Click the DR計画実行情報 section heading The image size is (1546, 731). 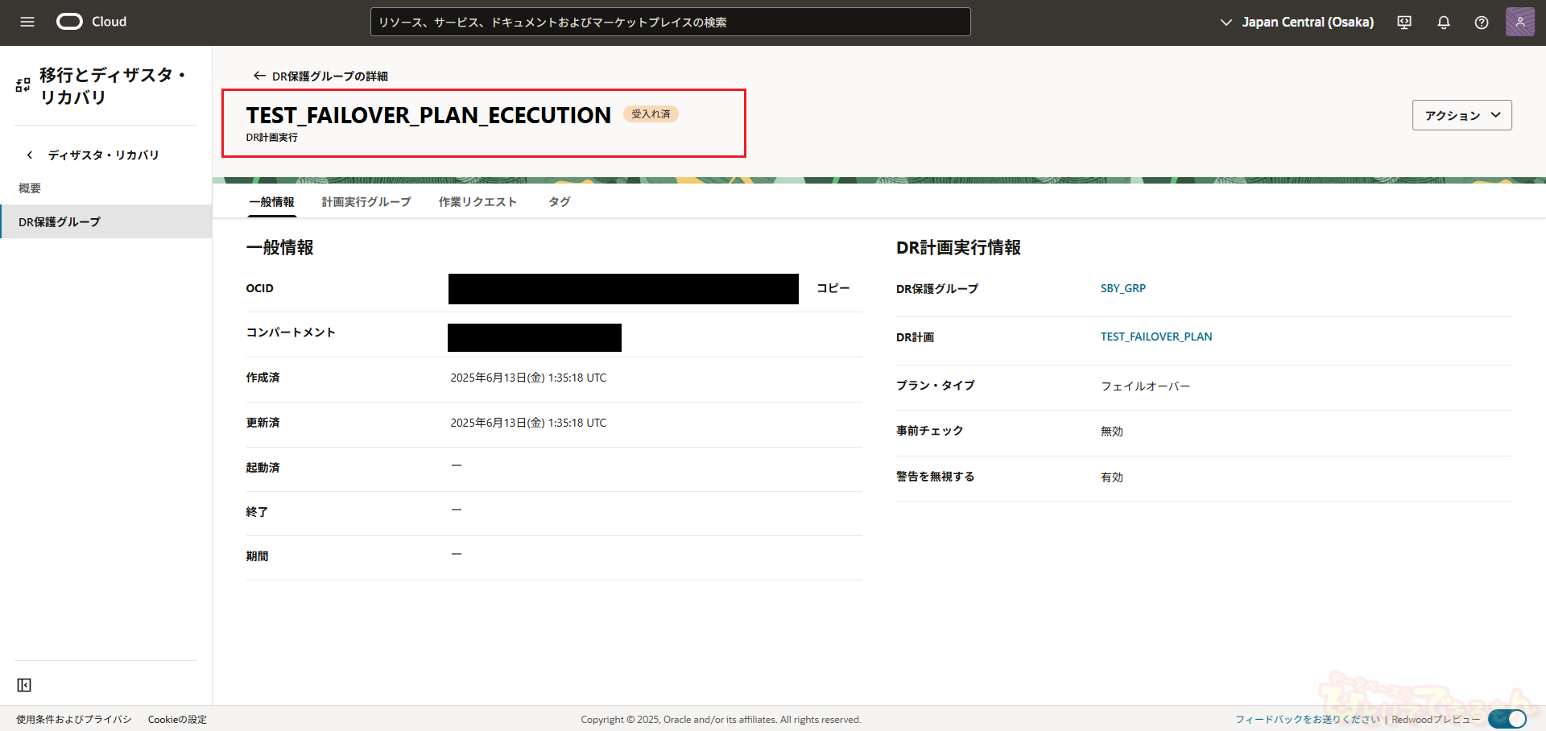pyautogui.click(x=958, y=248)
